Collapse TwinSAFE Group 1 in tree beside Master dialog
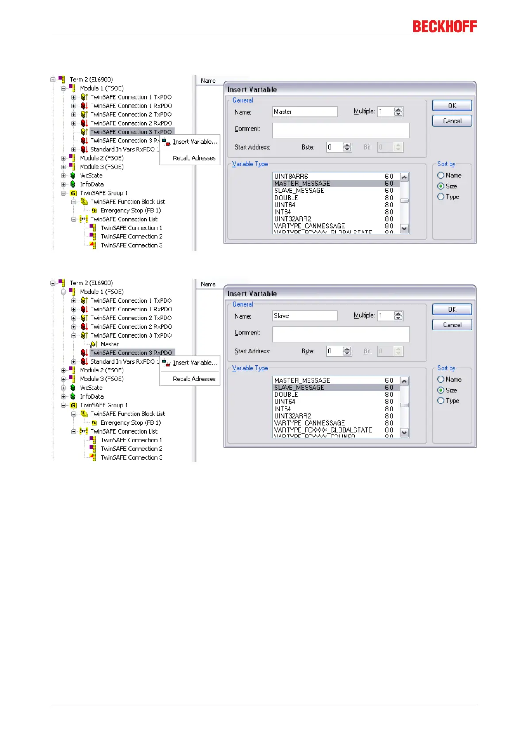The image size is (527, 745). pos(63,193)
